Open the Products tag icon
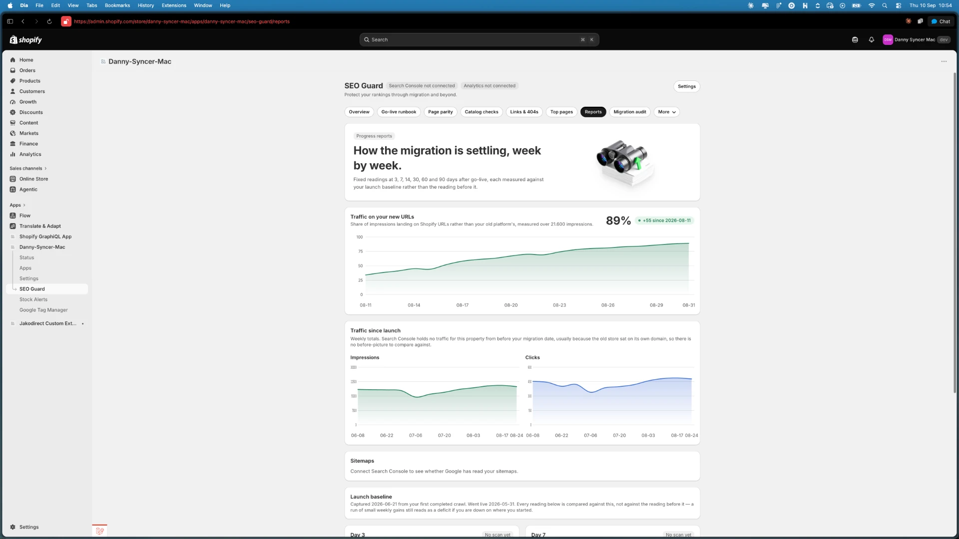959x539 pixels. point(13,81)
